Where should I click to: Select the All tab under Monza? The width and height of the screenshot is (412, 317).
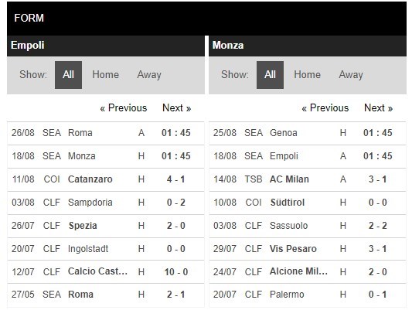tap(270, 75)
